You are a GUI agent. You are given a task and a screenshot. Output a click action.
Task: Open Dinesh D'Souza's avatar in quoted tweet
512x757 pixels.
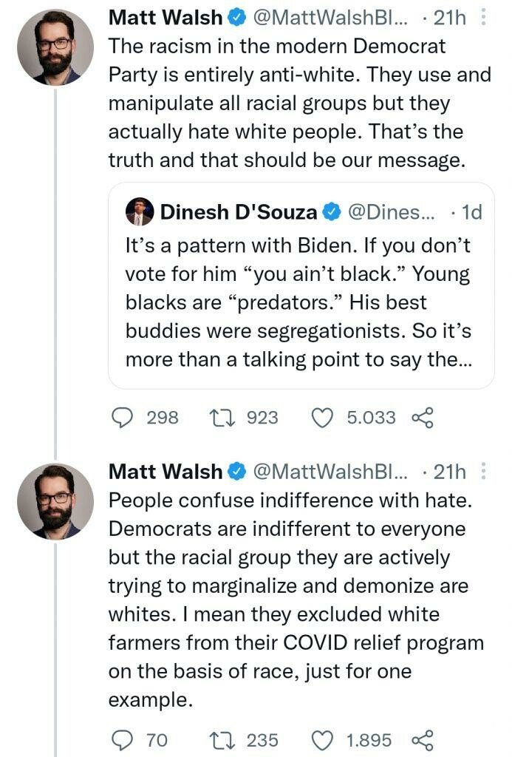140,212
